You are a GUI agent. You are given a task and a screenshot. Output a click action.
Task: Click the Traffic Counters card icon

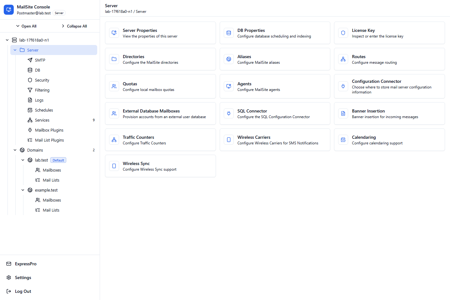114,140
